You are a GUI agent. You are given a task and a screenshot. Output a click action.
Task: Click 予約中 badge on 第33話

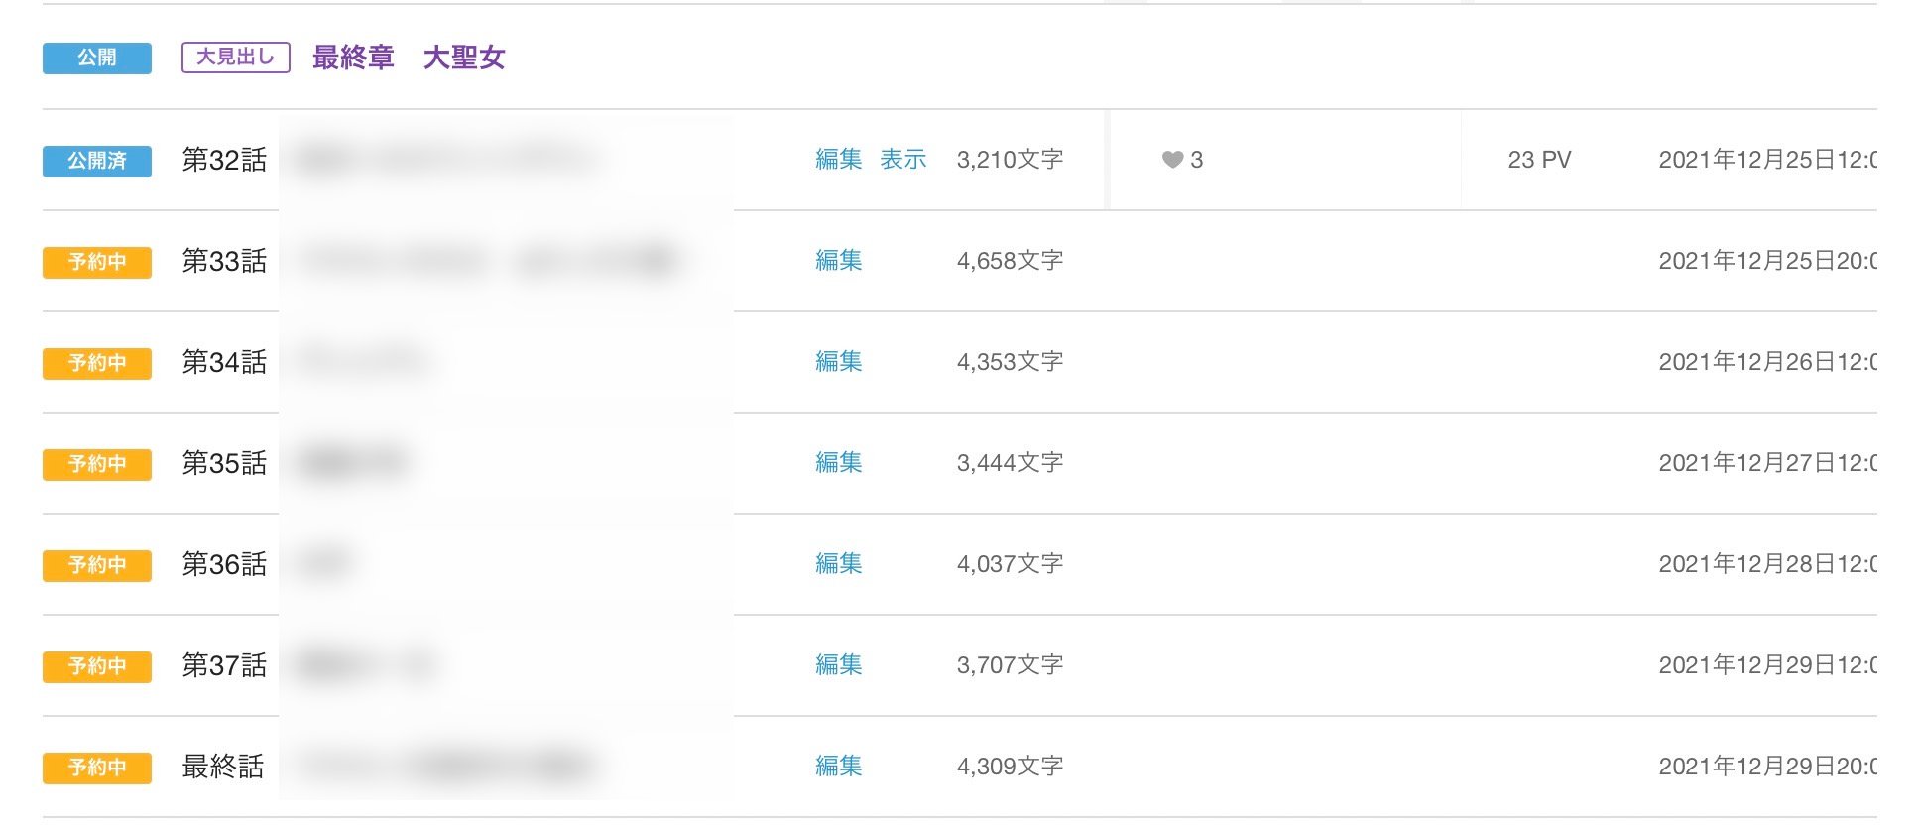(x=96, y=262)
